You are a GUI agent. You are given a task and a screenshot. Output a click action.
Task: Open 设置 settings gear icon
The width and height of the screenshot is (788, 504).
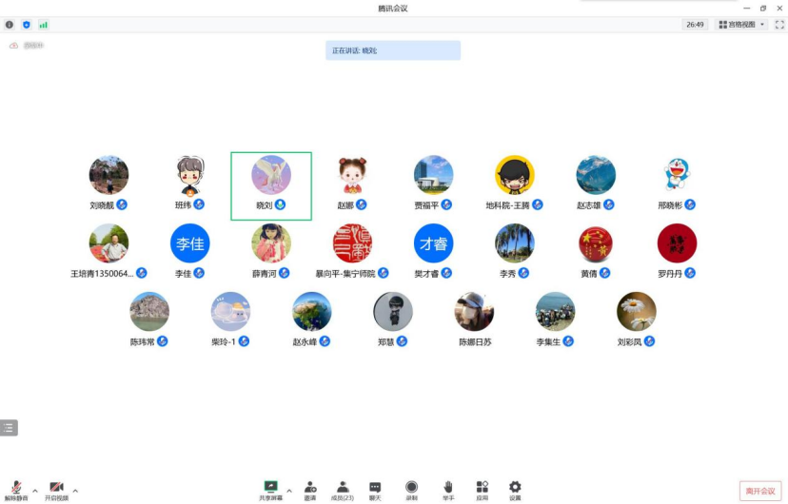click(515, 489)
